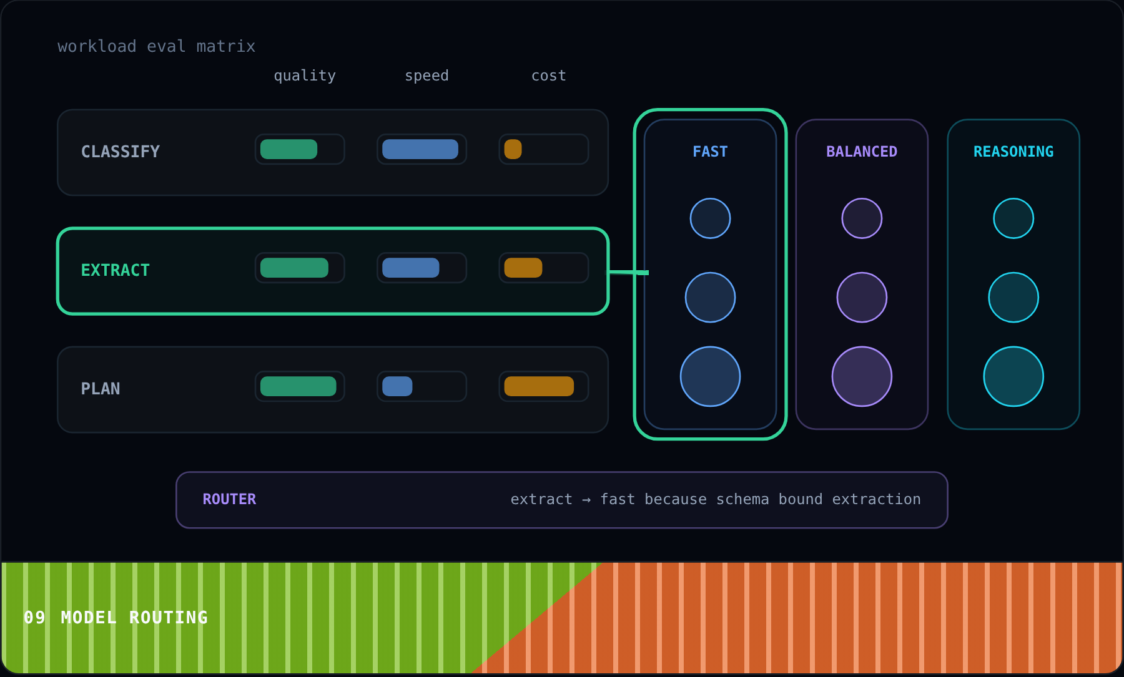The image size is (1124, 677).
Task: Pick the smallest purple circle under BALANCED
Action: click(862, 218)
